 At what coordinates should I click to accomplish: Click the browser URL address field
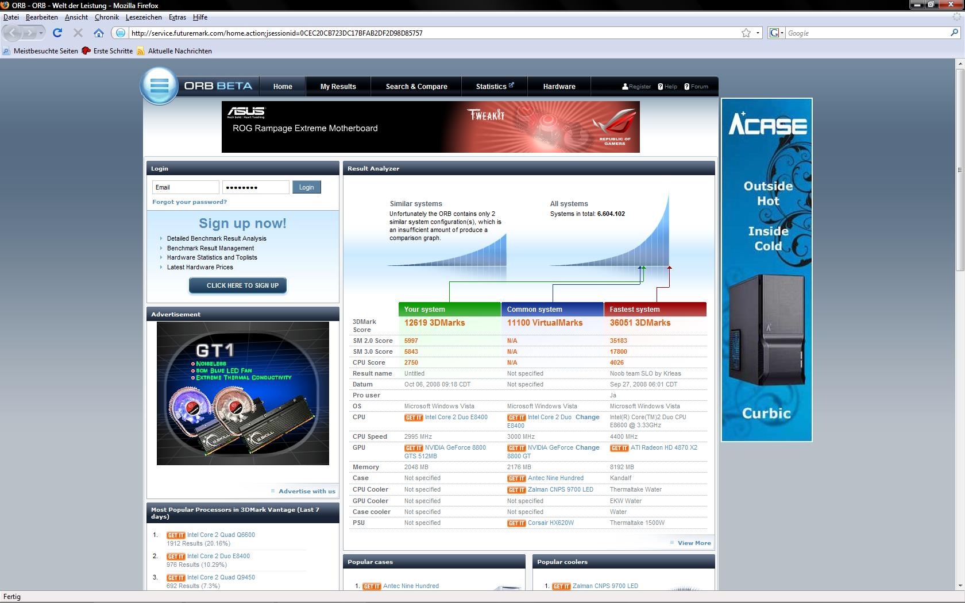(434, 33)
